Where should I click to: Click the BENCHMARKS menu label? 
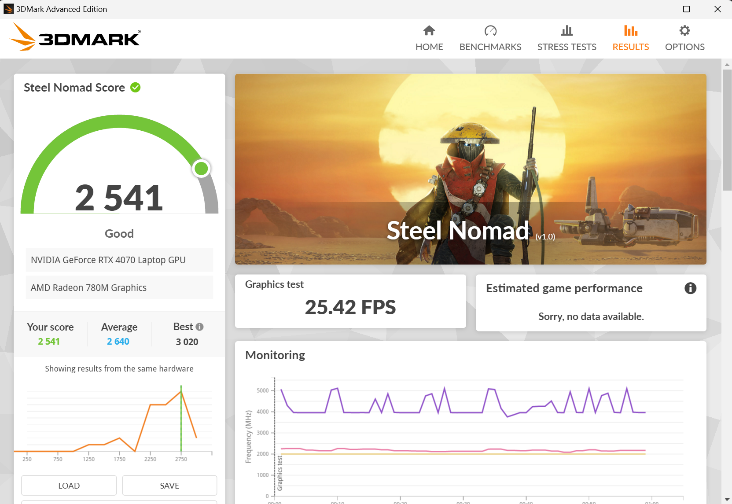[490, 47]
